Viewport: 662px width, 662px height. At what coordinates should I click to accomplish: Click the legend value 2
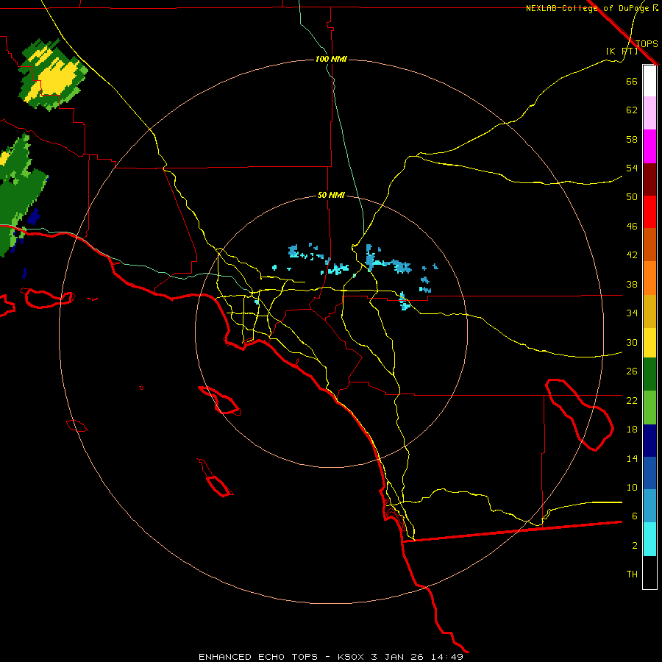[634, 546]
